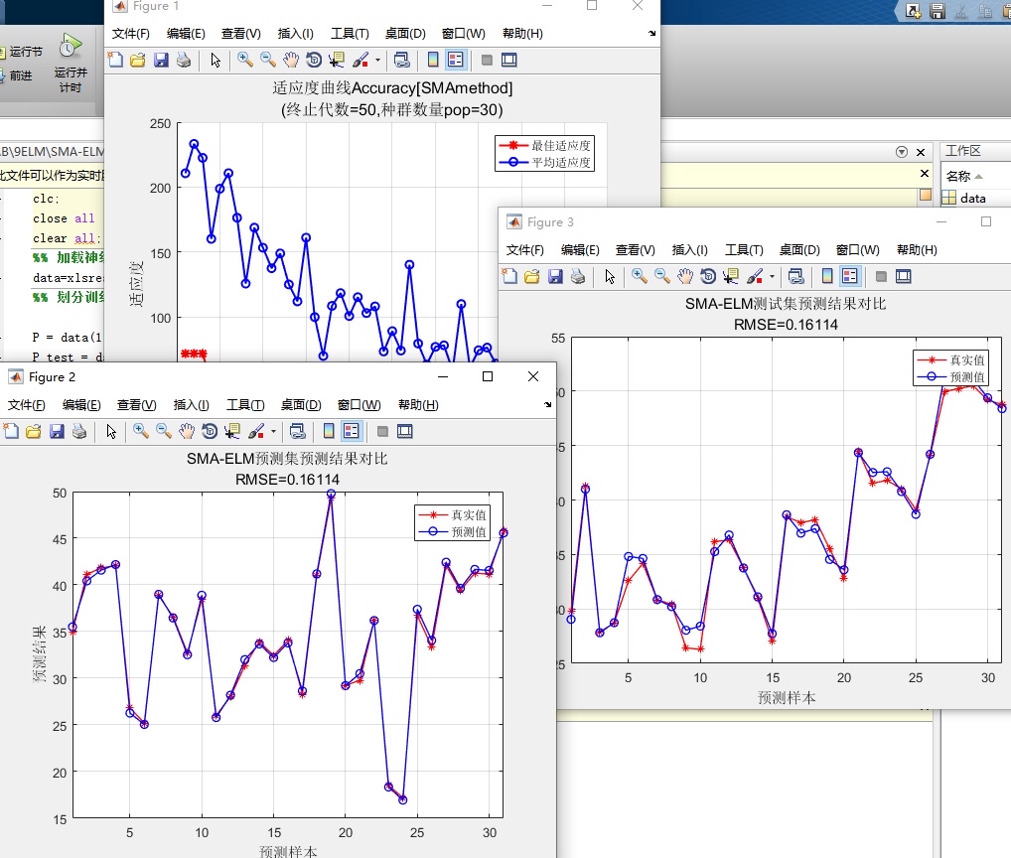Dismiss the yellow notification bar
The width and height of the screenshot is (1011, 858).
(925, 174)
